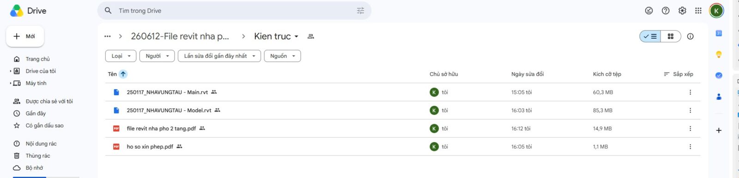Open Sắp xếp sort options
The height and width of the screenshot is (178, 739).
coord(678,74)
